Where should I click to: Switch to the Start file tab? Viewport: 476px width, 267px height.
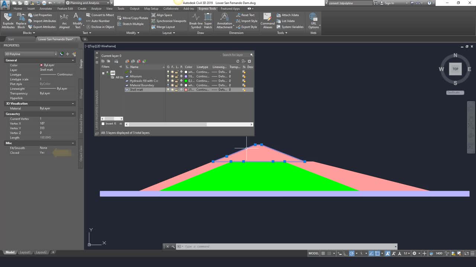(x=11, y=39)
